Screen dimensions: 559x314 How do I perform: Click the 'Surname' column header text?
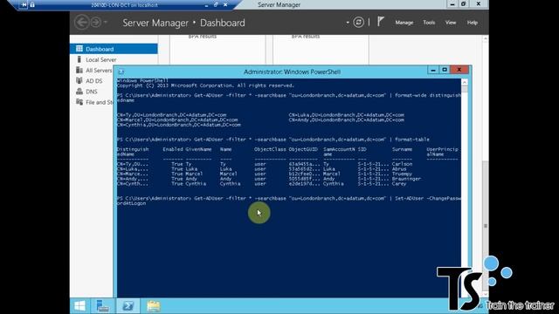(x=402, y=149)
